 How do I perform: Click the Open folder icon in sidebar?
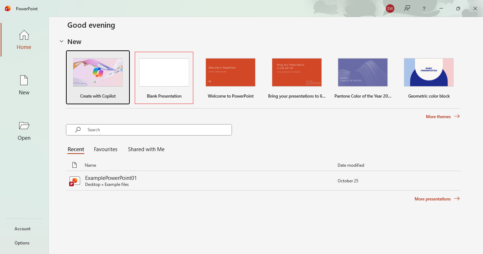click(24, 126)
